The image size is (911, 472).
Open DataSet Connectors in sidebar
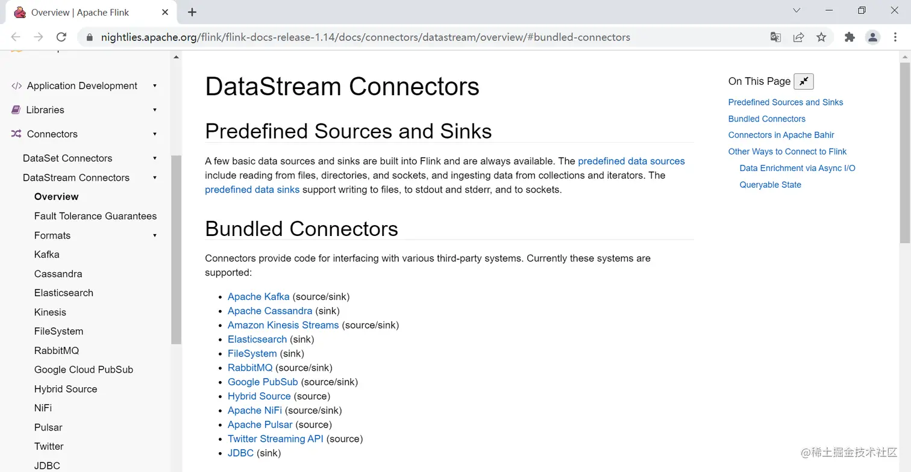coord(67,158)
